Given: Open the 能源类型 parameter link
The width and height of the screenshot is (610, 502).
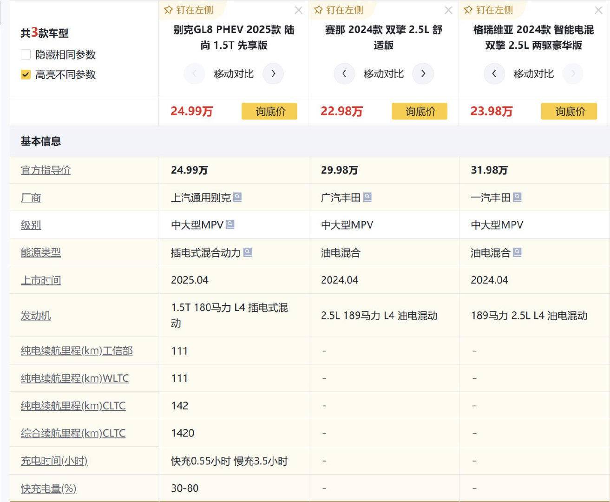Looking at the screenshot, I should tap(41, 252).
